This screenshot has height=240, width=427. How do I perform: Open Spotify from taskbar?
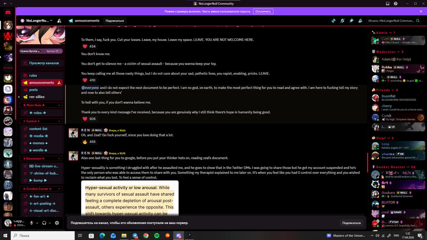[157, 235]
